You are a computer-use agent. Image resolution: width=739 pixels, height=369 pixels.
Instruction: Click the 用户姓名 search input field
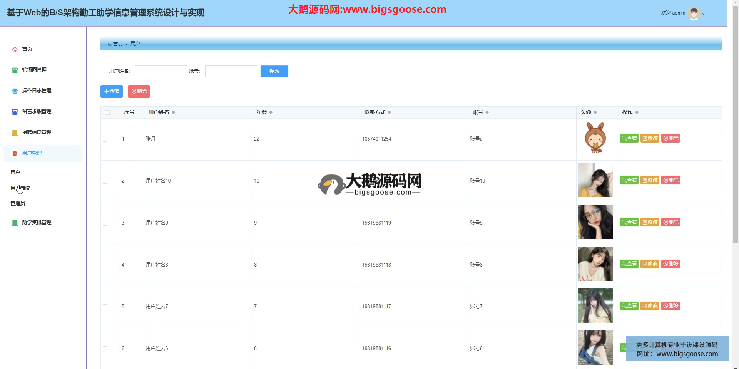(x=161, y=71)
